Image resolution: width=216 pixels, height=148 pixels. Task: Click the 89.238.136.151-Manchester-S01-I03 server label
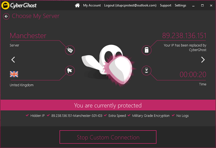point(77,116)
